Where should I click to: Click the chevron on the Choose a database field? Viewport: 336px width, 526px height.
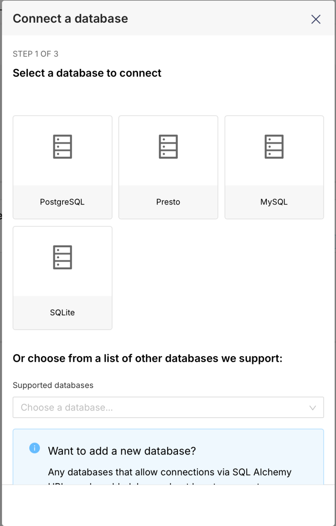313,407
